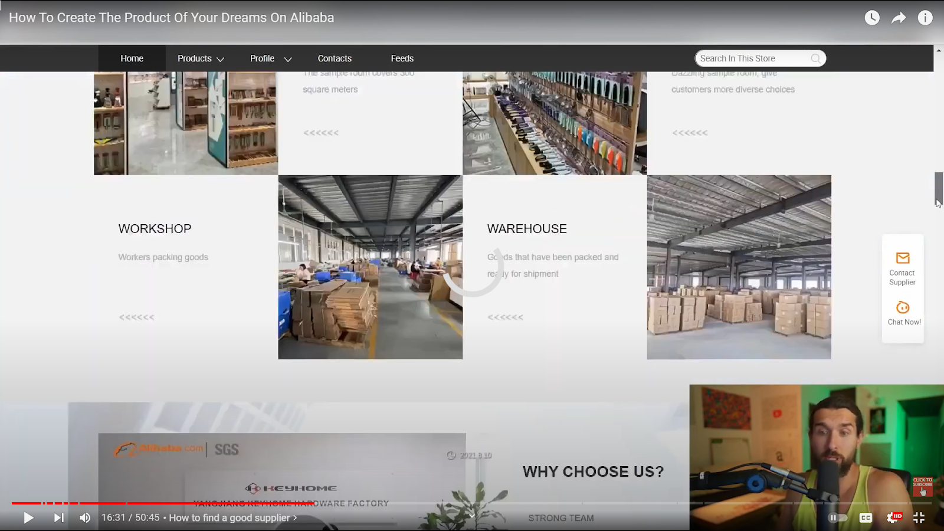Viewport: 944px width, 531px height.
Task: Click the webpage scrollbar thumb
Action: point(938,188)
